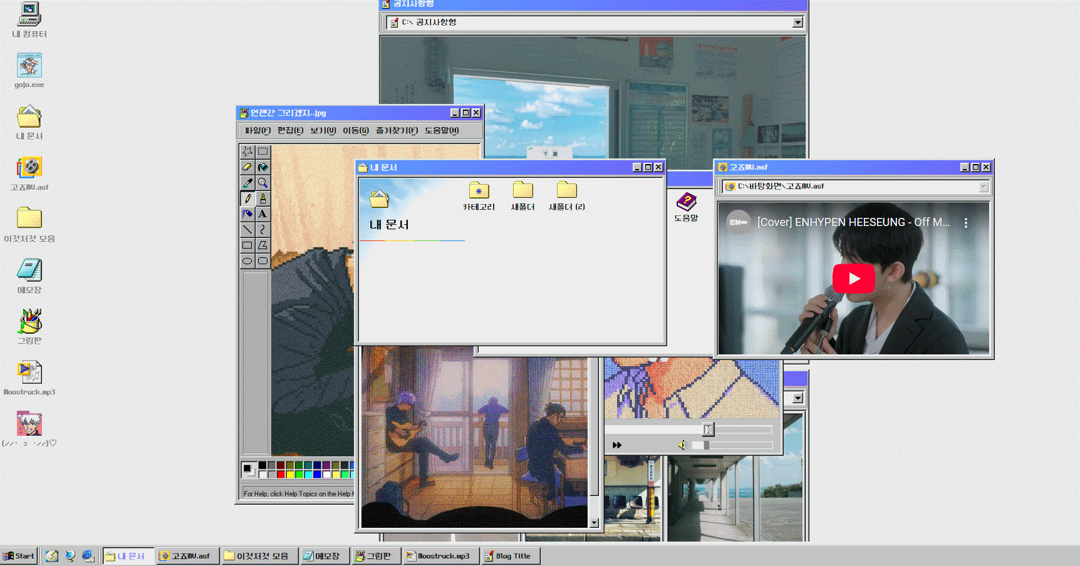Select the Text tool

[x=262, y=214]
